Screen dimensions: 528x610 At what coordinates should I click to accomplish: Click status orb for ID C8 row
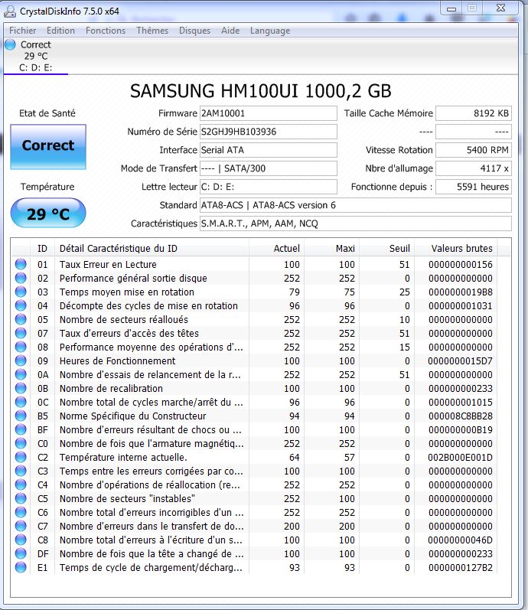pyautogui.click(x=21, y=540)
